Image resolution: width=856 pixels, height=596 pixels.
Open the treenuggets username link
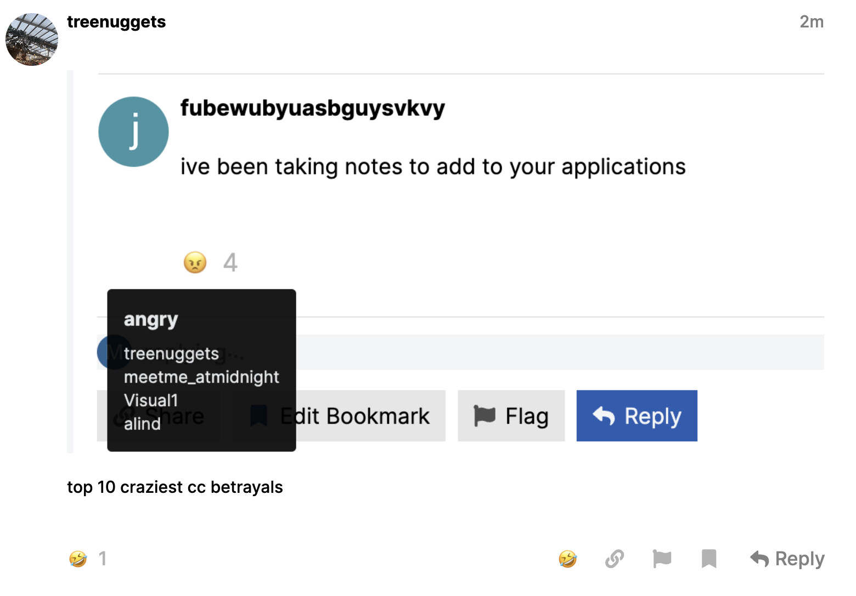coord(116,22)
